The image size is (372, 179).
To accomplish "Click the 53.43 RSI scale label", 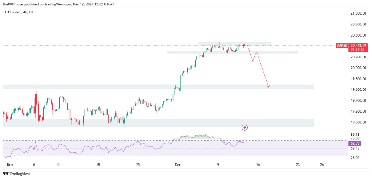I will pyautogui.click(x=355, y=148).
